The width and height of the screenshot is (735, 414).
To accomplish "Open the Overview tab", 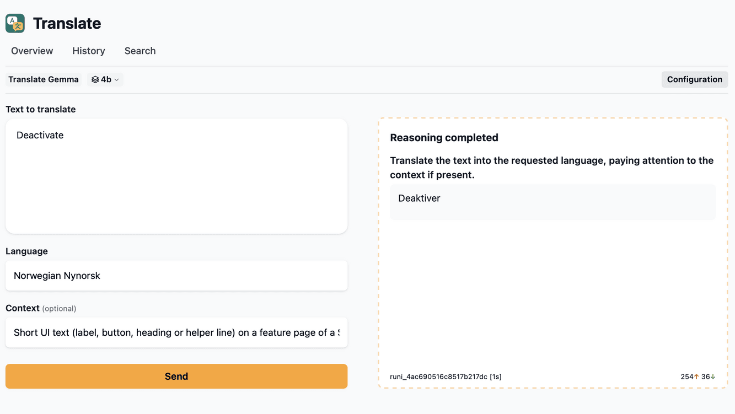I will (x=32, y=51).
